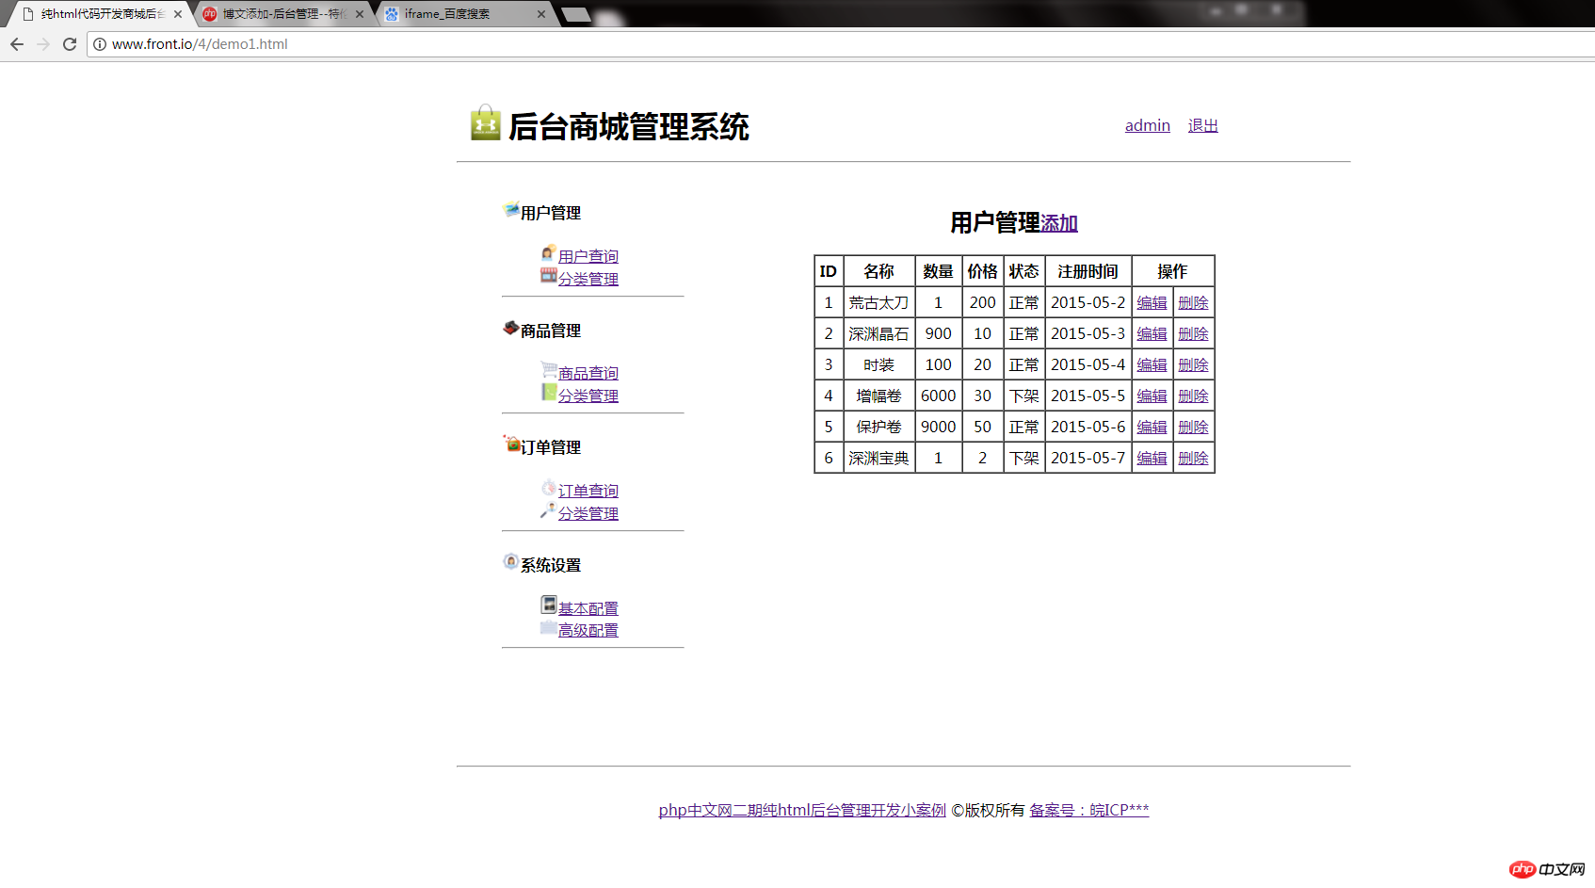The width and height of the screenshot is (1595, 888).
Task: Click the icon next to user 分类管理
Action: point(549,275)
